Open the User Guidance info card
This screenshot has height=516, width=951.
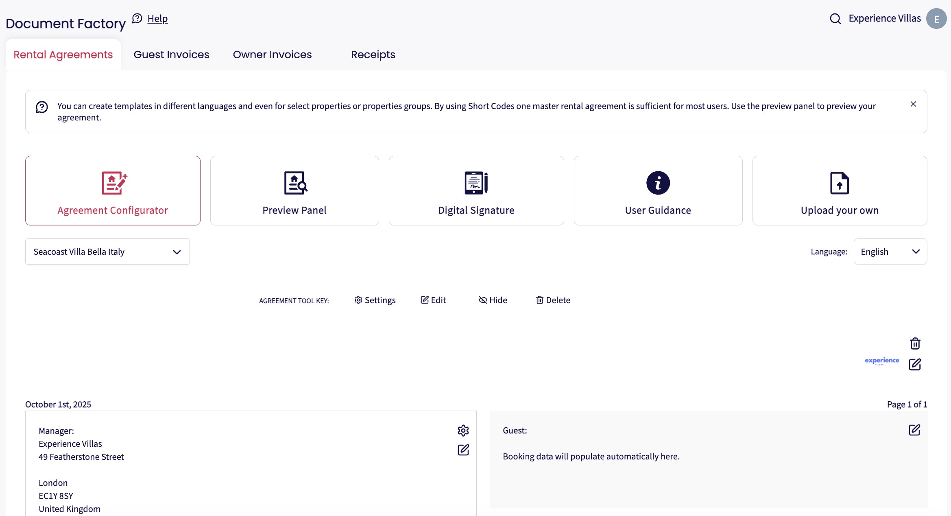(x=658, y=190)
